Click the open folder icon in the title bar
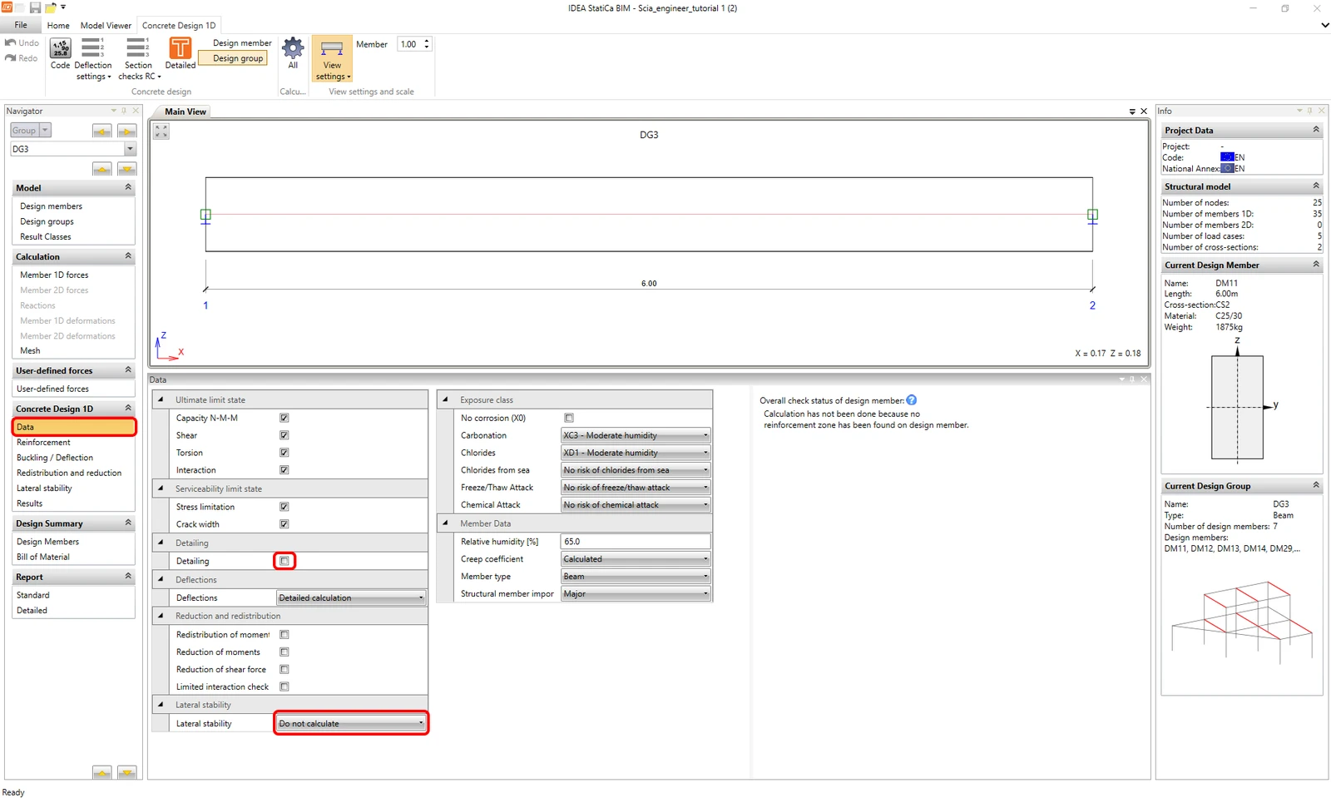 [50, 7]
